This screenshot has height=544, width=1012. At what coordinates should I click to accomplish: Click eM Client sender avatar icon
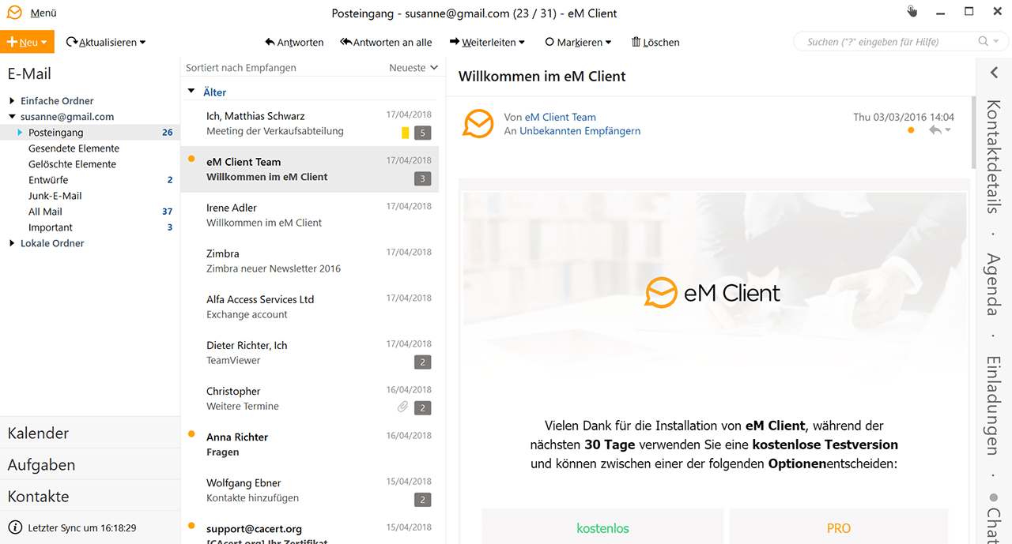pyautogui.click(x=478, y=123)
